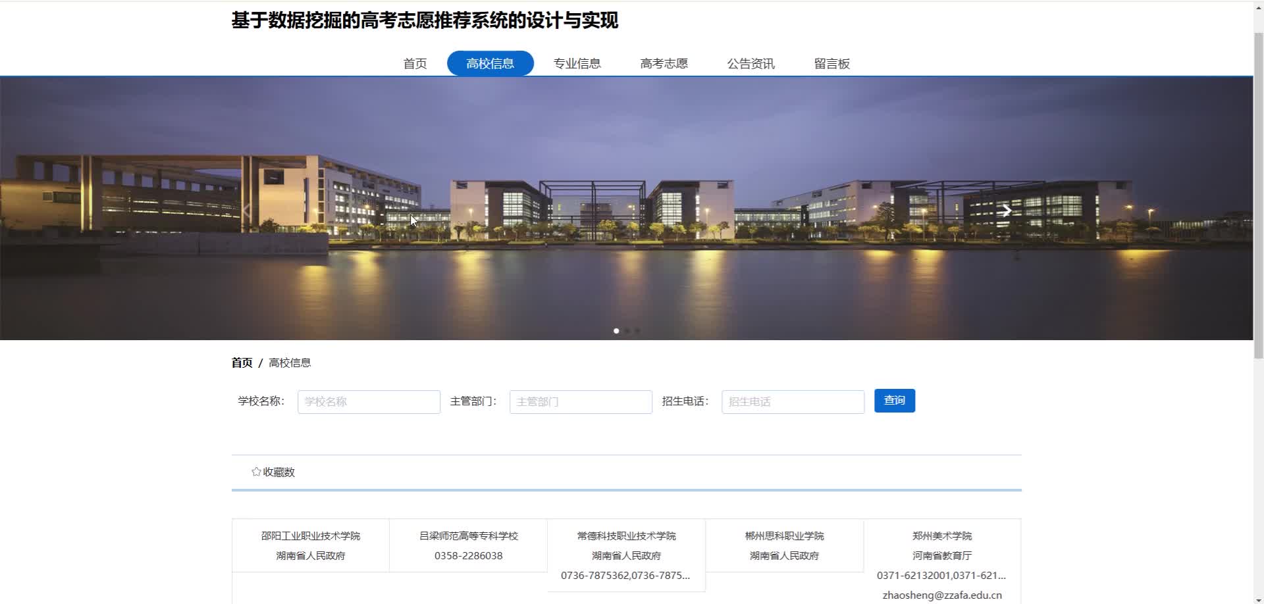Open the homepage via 首页 breadcrumb link
The width and height of the screenshot is (1264, 604).
(x=242, y=363)
